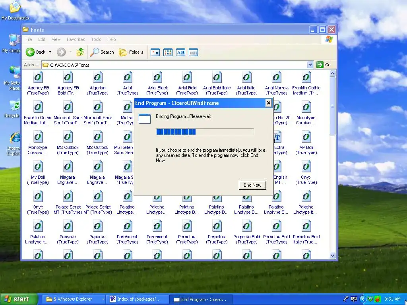Switch to Index of /packages/ taskbar item

coord(138,299)
